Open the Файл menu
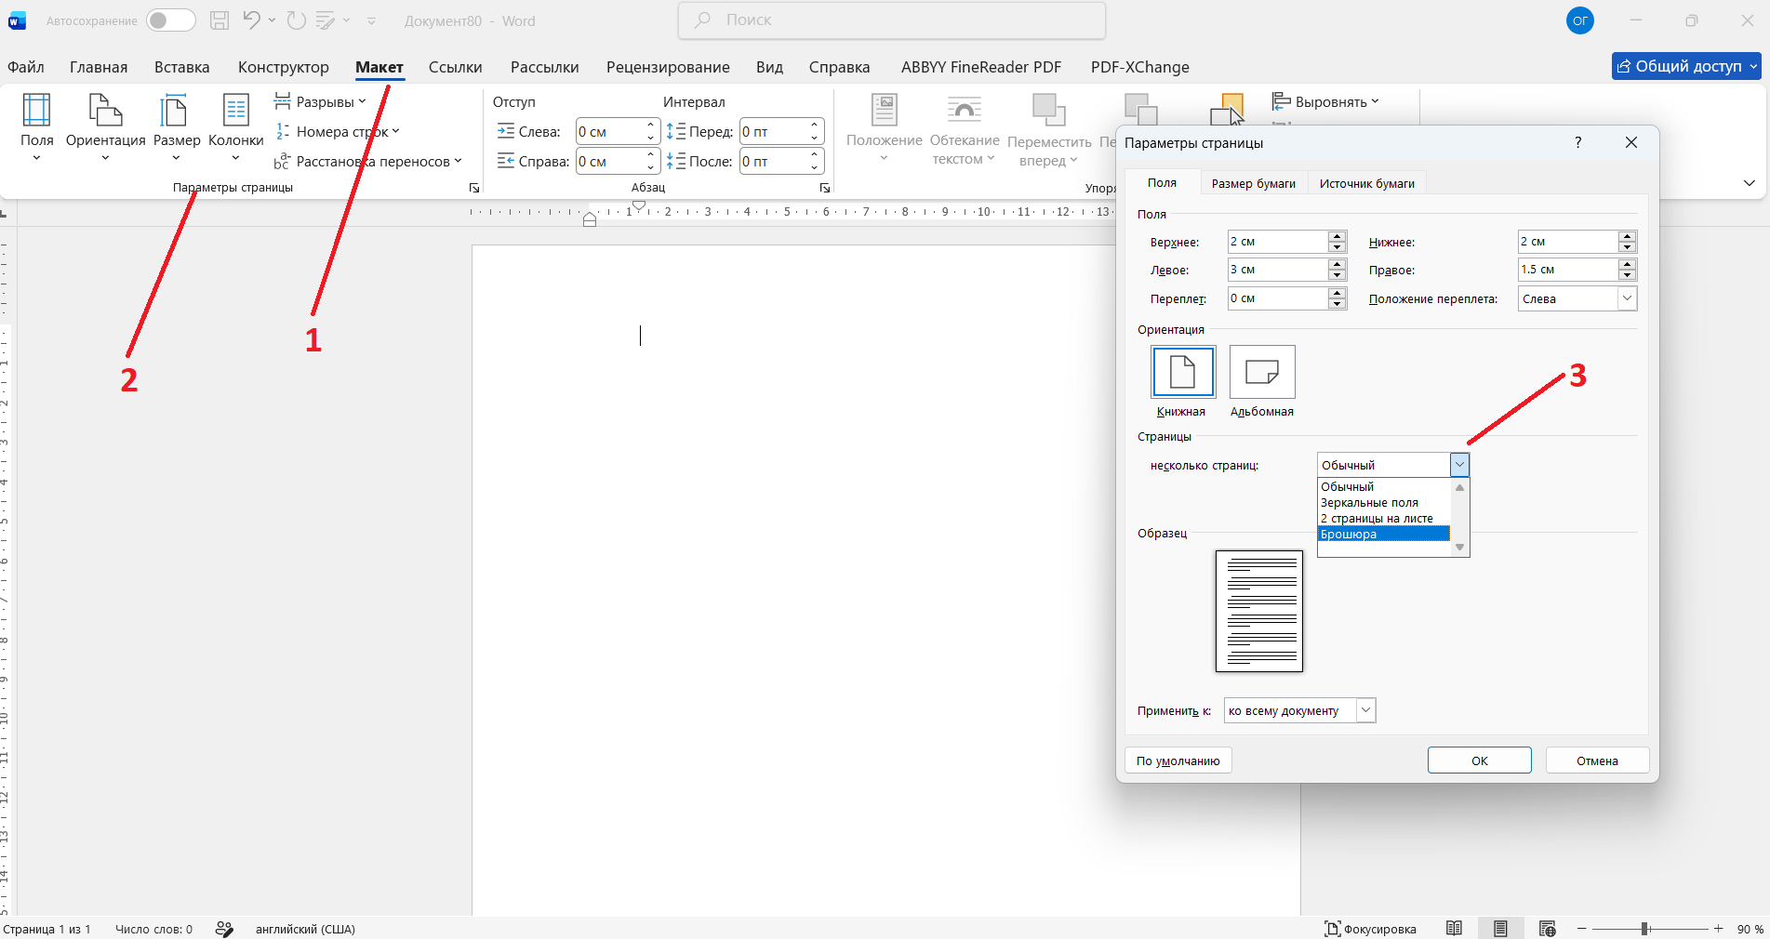1770x939 pixels. [26, 67]
